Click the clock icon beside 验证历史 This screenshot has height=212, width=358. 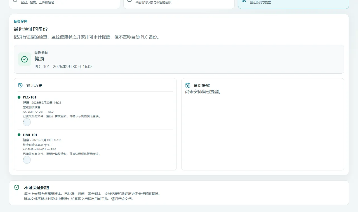[20, 85]
